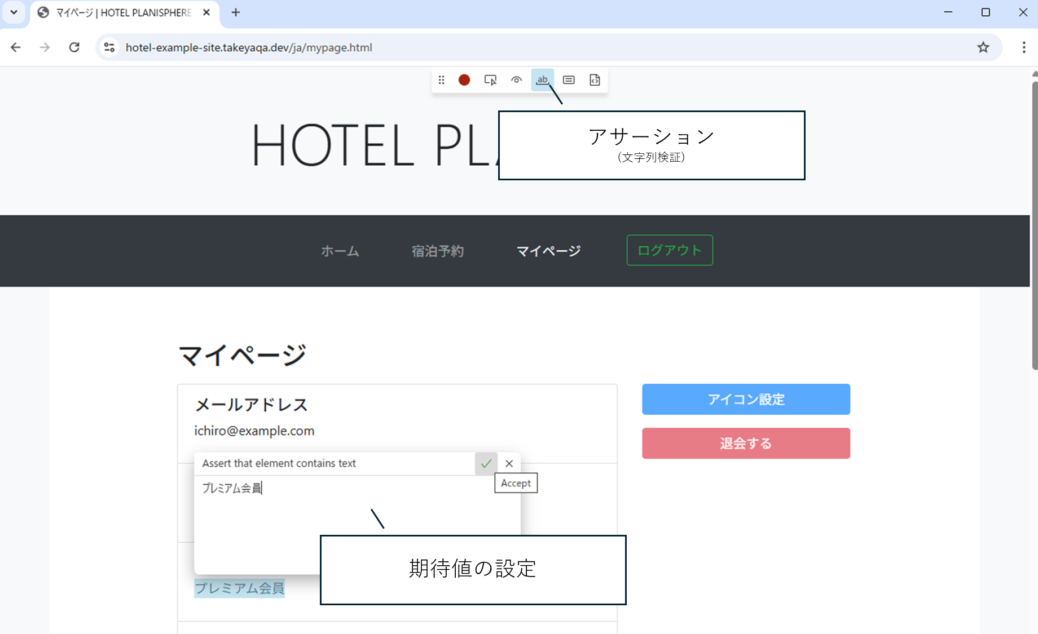
Task: Click the address bar URL
Action: pos(249,47)
